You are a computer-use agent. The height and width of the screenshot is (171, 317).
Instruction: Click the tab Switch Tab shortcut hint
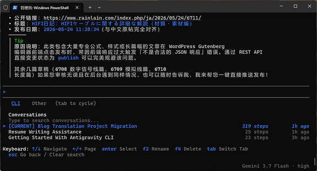point(227,149)
